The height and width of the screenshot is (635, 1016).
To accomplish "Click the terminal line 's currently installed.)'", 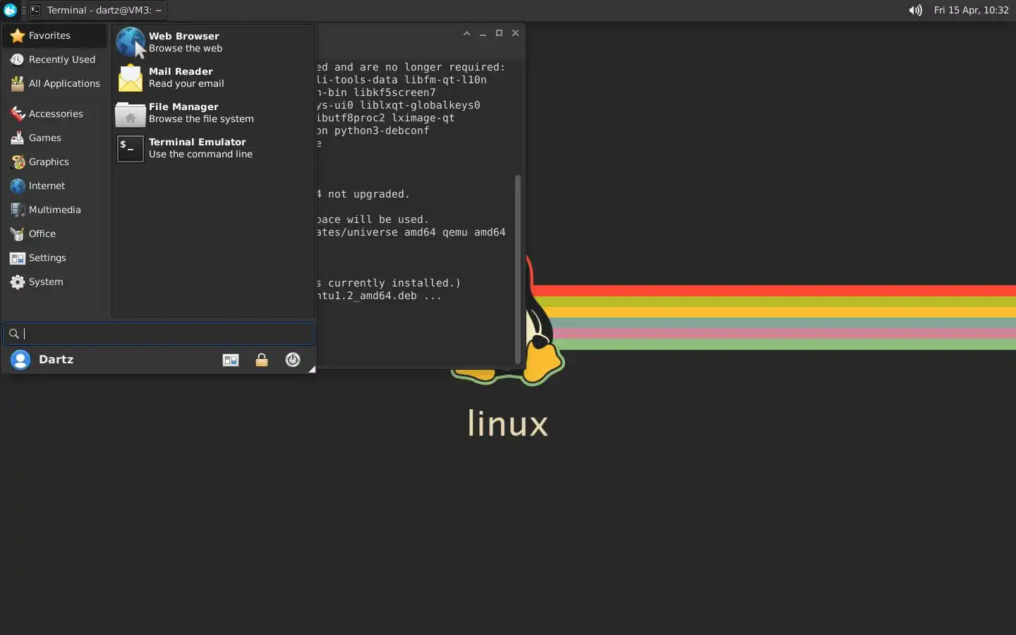I will pyautogui.click(x=388, y=283).
